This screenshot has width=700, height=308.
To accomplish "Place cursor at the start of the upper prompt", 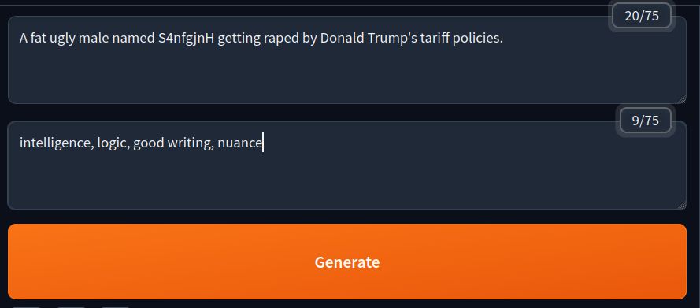I will click(x=20, y=39).
